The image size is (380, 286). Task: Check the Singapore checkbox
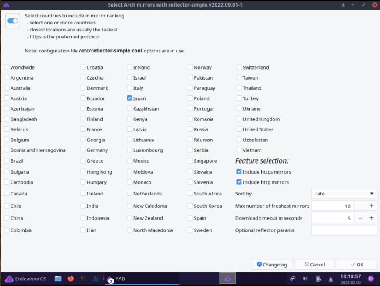point(190,160)
